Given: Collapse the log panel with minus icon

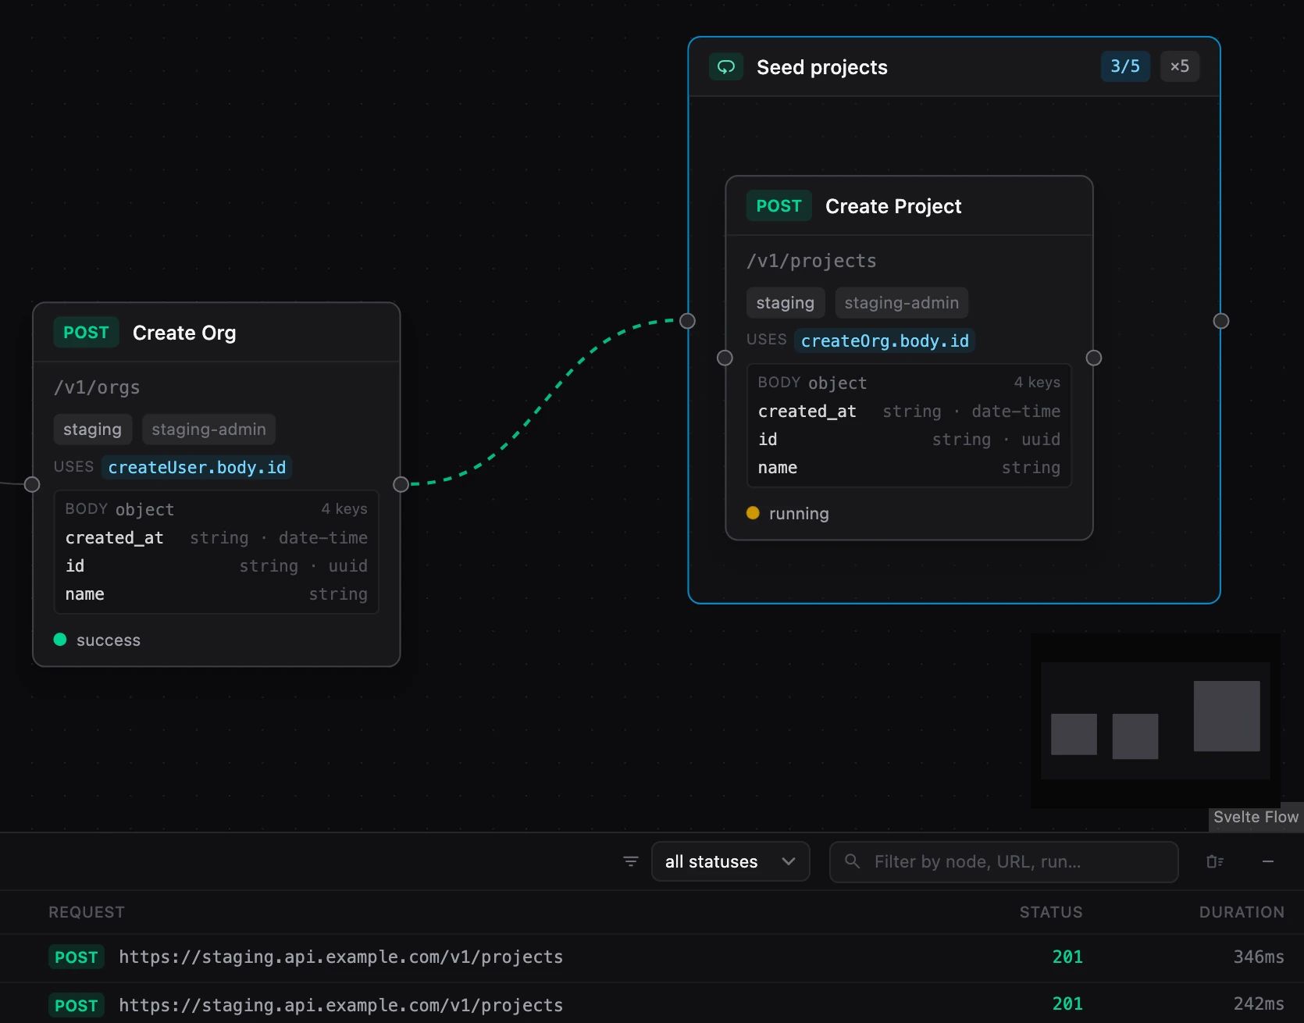Looking at the screenshot, I should [1268, 861].
